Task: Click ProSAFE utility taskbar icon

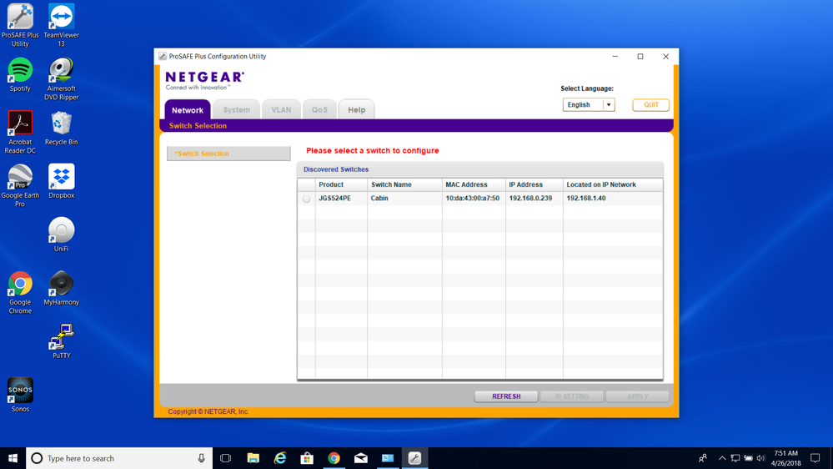Action: pyautogui.click(x=415, y=458)
